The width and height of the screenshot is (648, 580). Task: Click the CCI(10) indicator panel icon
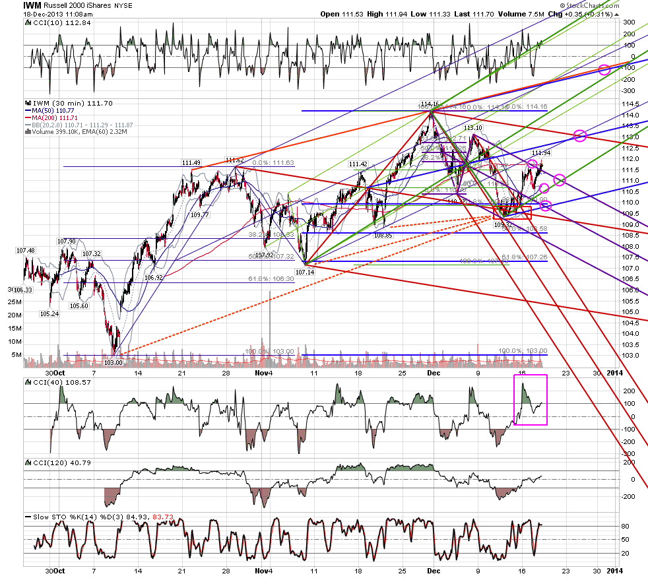coord(28,22)
